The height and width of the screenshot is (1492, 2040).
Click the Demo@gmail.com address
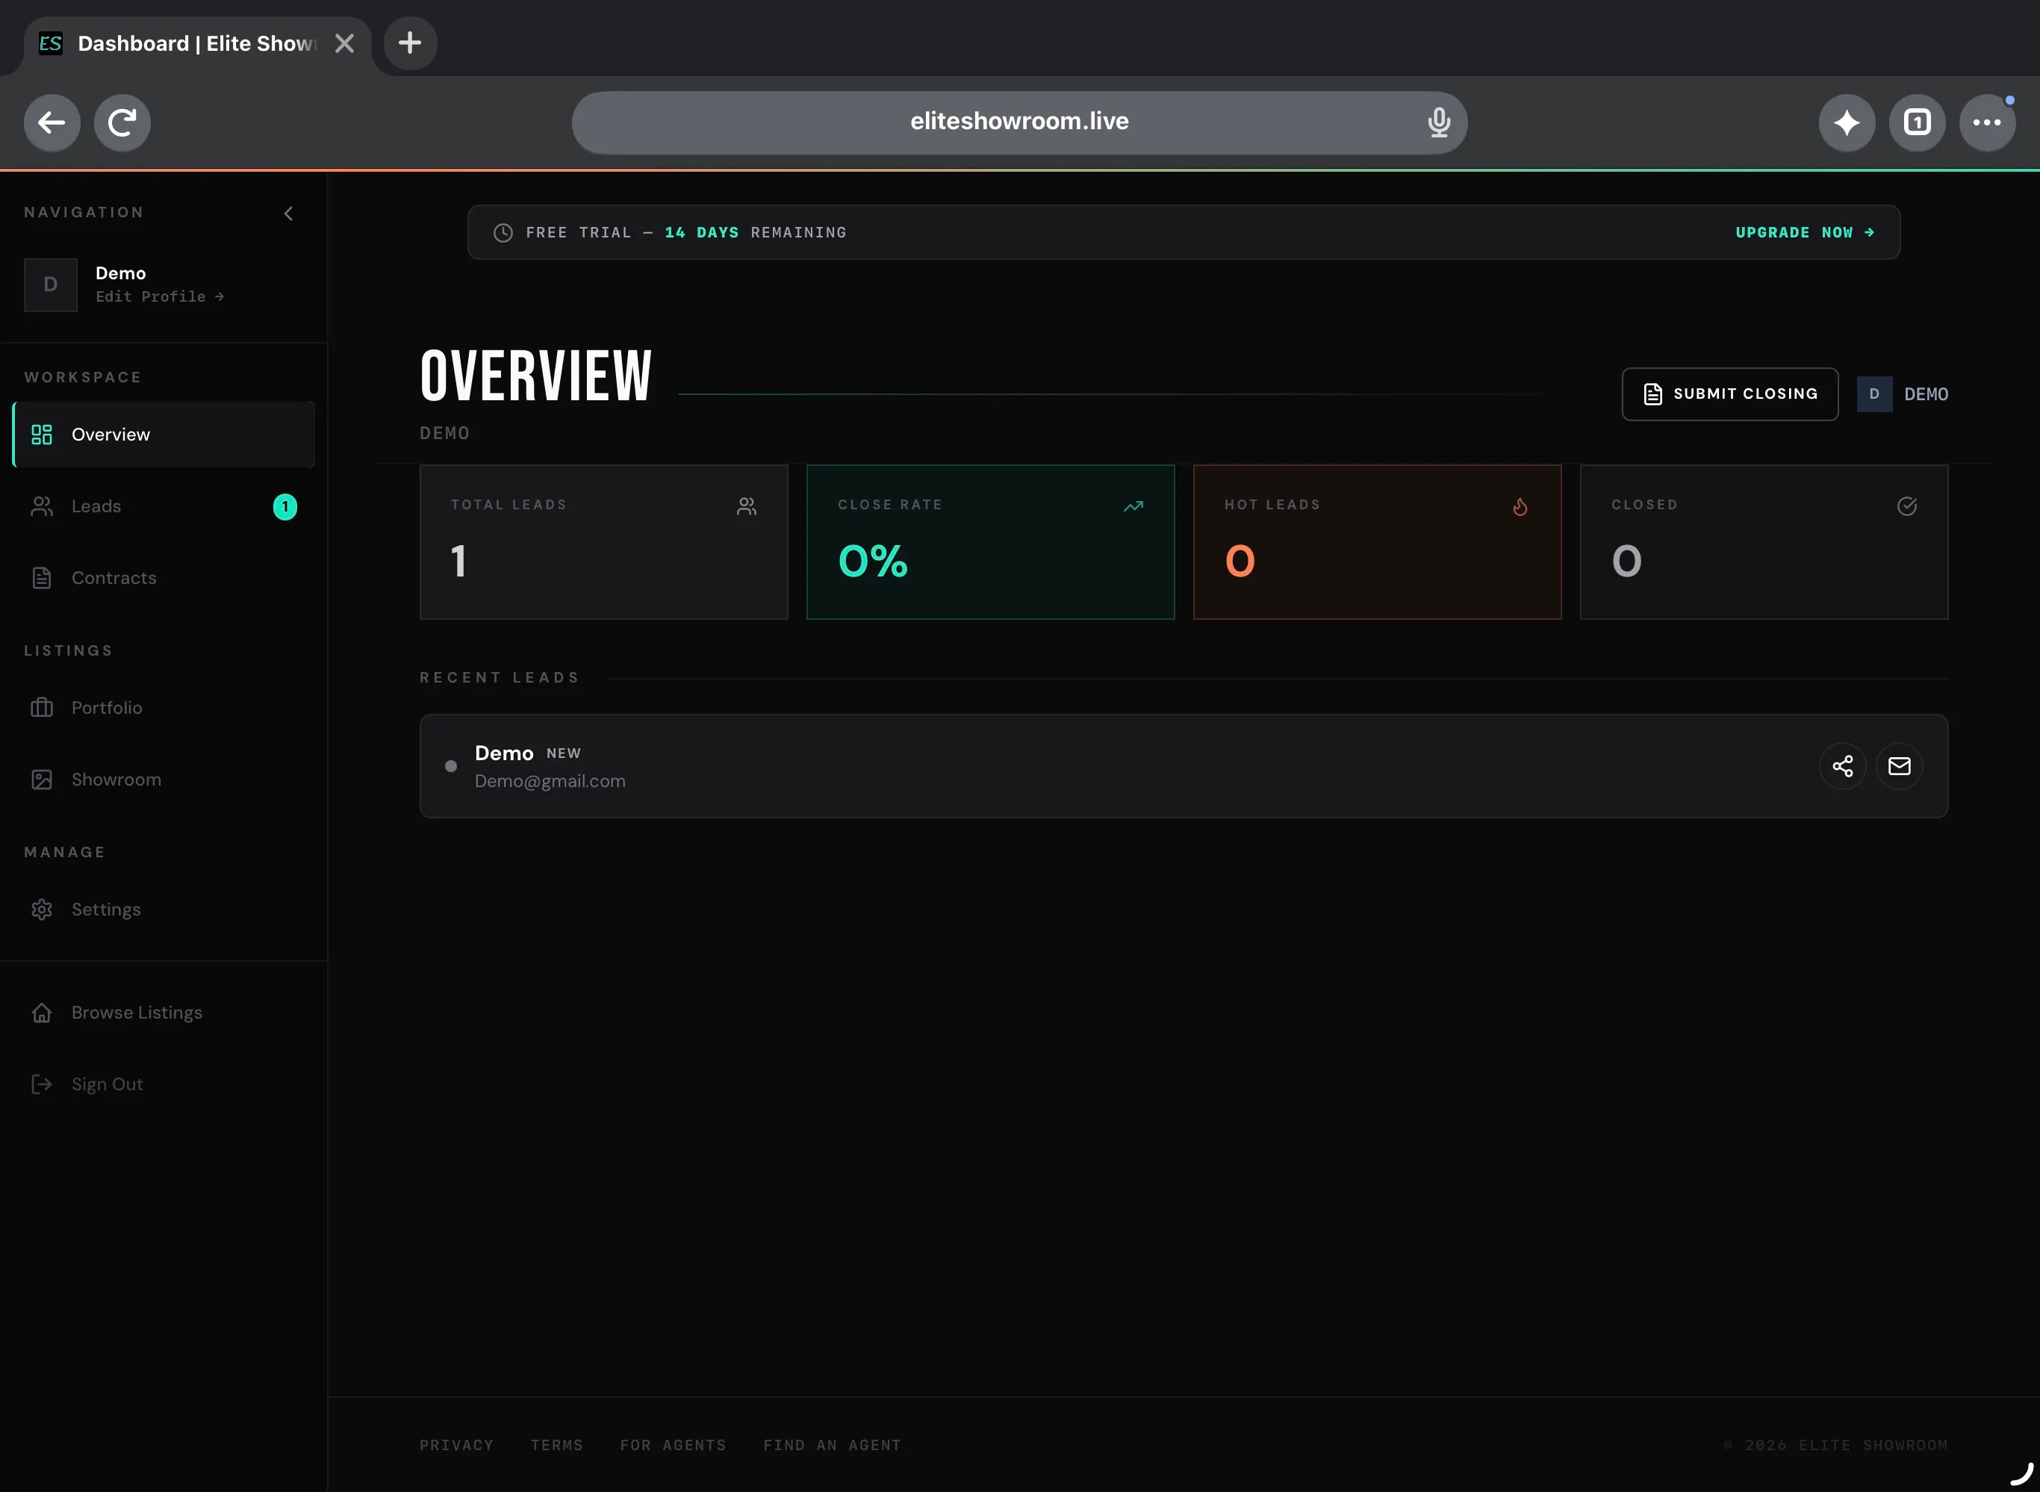(x=550, y=781)
